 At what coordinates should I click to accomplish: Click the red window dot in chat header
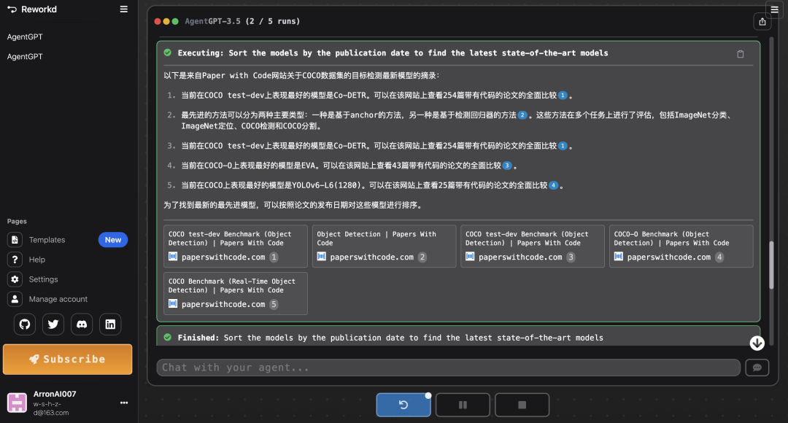point(158,21)
